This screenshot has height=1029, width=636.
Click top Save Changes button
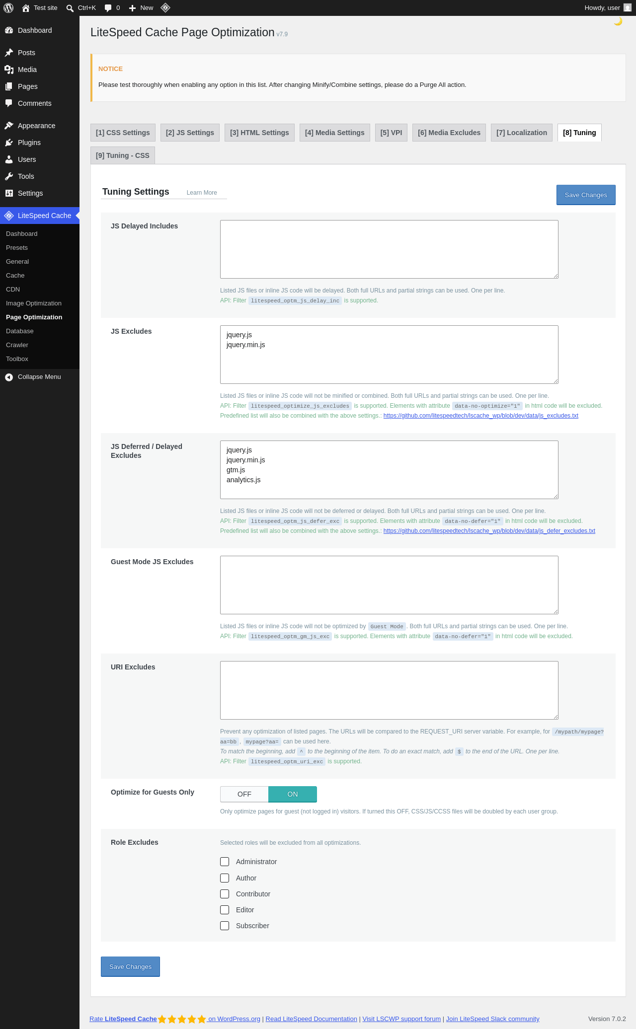pos(586,195)
